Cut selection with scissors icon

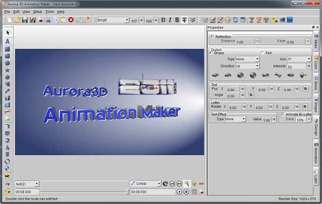click(x=48, y=20)
